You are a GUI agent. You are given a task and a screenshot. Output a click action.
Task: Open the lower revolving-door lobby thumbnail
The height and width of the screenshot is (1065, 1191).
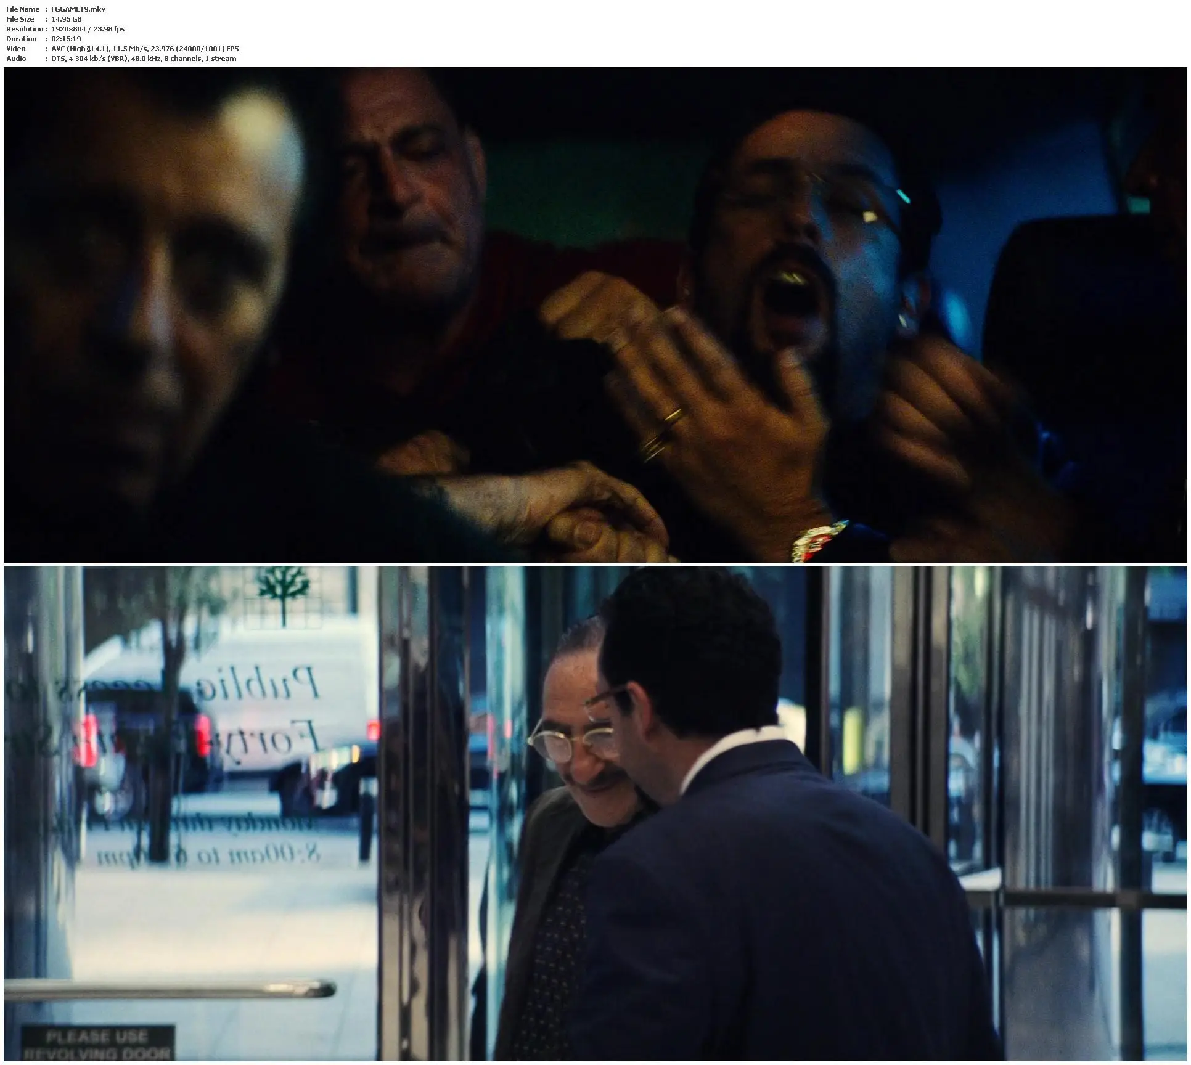click(595, 814)
